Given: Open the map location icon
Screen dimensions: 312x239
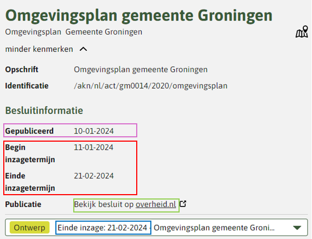Looking at the screenshot, I should coord(302,32).
